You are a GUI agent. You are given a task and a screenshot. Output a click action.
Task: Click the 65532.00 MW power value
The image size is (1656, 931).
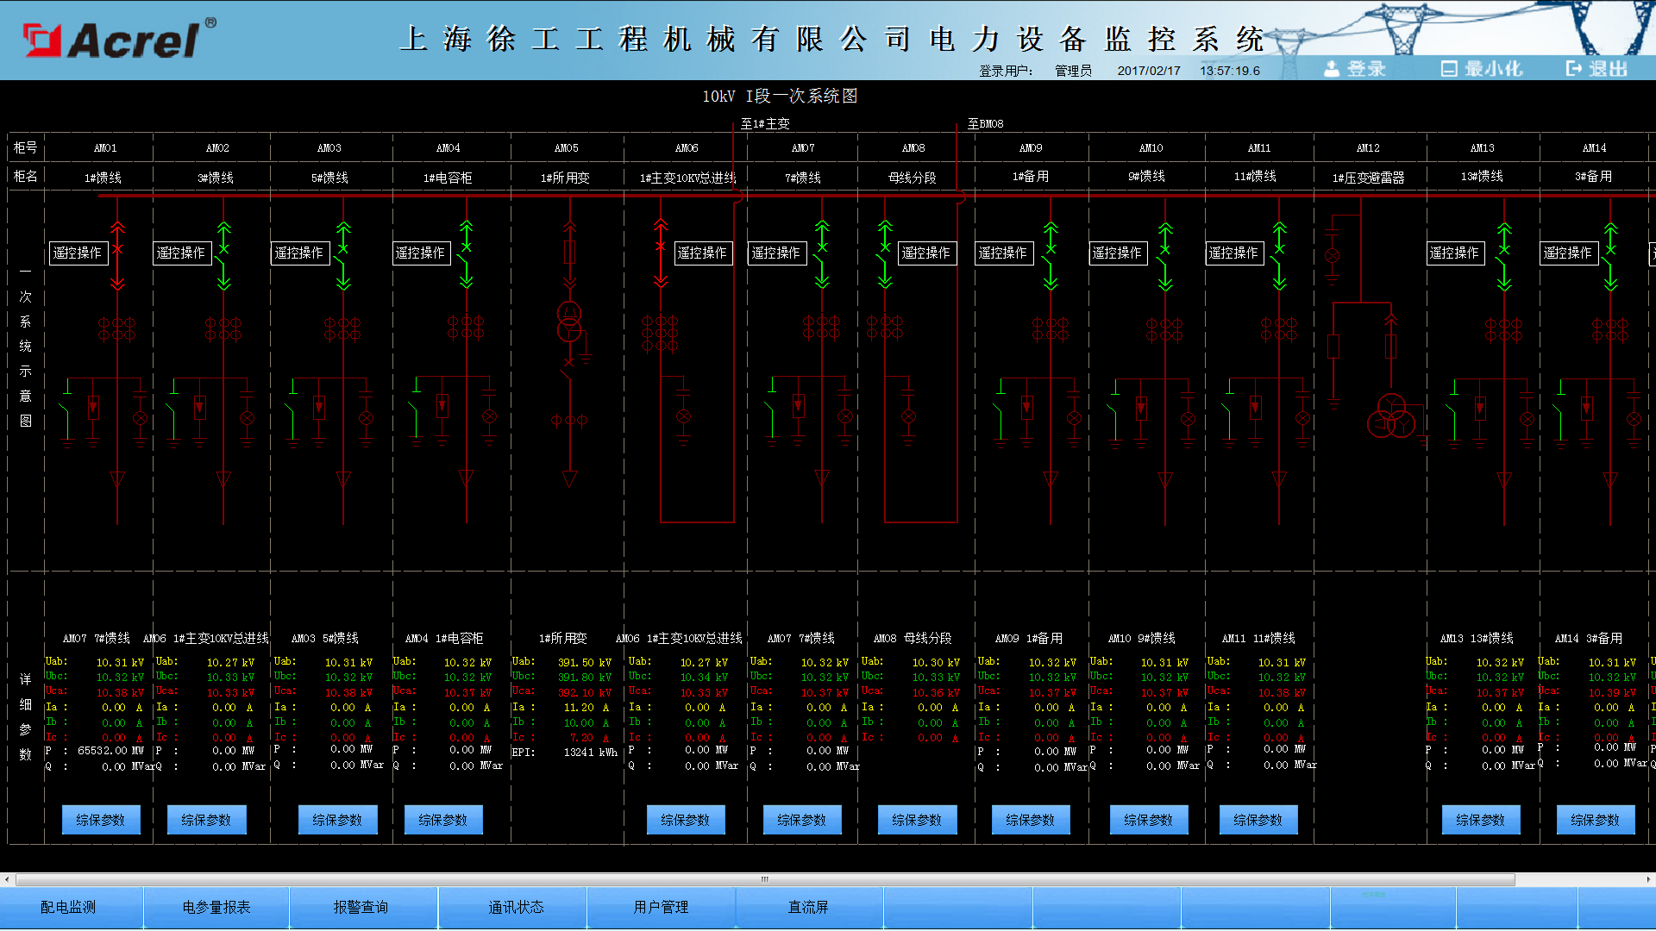tap(110, 750)
